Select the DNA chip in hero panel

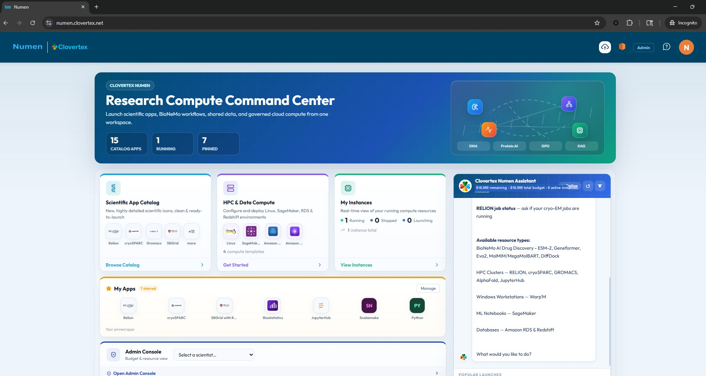(x=473, y=146)
